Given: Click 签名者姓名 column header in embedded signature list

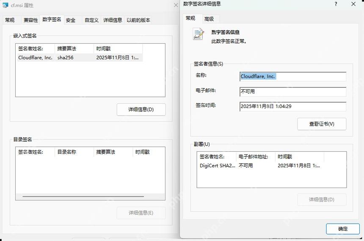Looking at the screenshot, I should click(35, 49).
